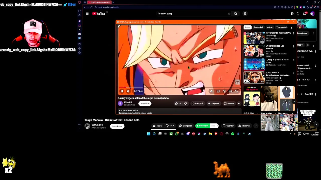Click green Descargar button

click(202, 126)
